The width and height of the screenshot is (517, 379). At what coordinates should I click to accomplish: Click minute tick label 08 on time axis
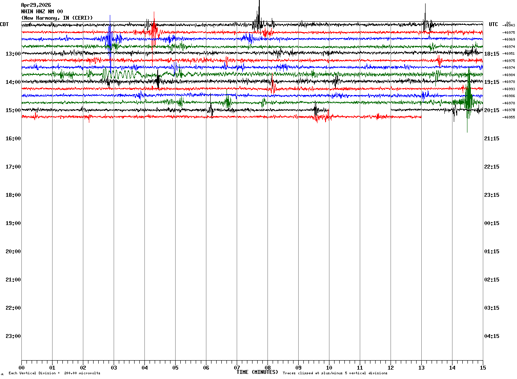click(x=267, y=367)
